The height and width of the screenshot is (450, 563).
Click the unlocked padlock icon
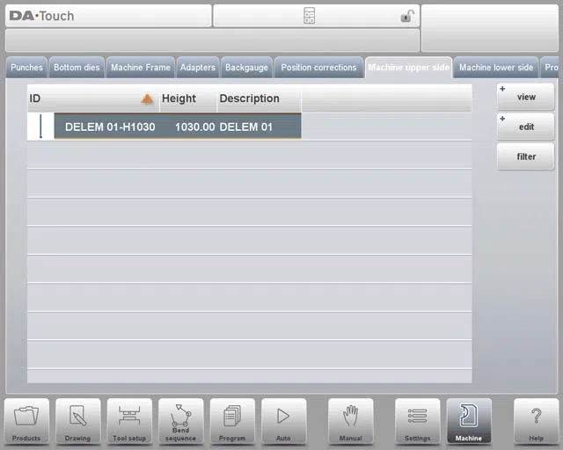(x=407, y=16)
